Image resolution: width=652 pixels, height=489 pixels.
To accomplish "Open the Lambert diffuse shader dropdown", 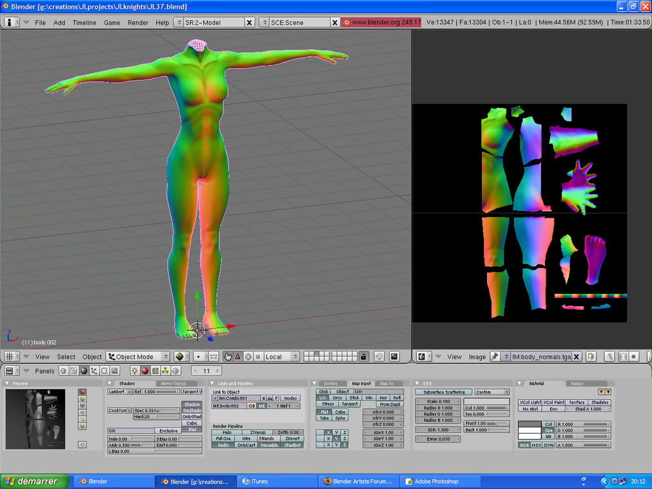I will 120,392.
